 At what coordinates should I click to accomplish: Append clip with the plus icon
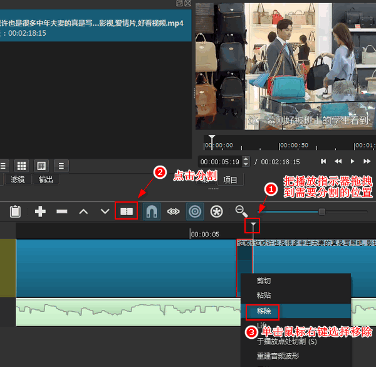point(40,211)
